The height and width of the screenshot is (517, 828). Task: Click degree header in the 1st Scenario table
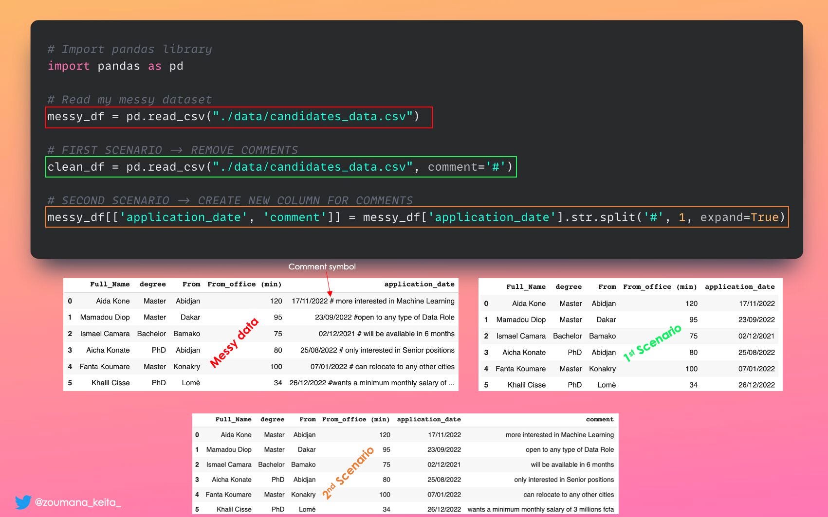point(569,287)
